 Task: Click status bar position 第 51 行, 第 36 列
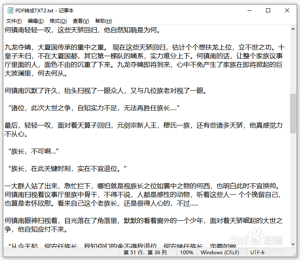point(145,253)
